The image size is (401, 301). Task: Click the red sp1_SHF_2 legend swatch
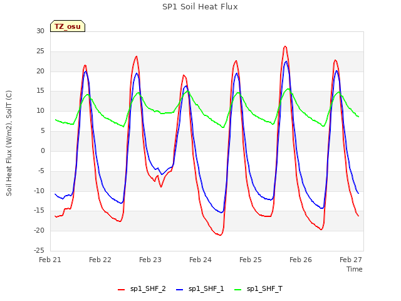point(121,290)
